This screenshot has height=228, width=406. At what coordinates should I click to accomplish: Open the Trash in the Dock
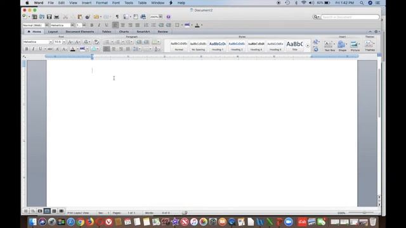coord(372,222)
